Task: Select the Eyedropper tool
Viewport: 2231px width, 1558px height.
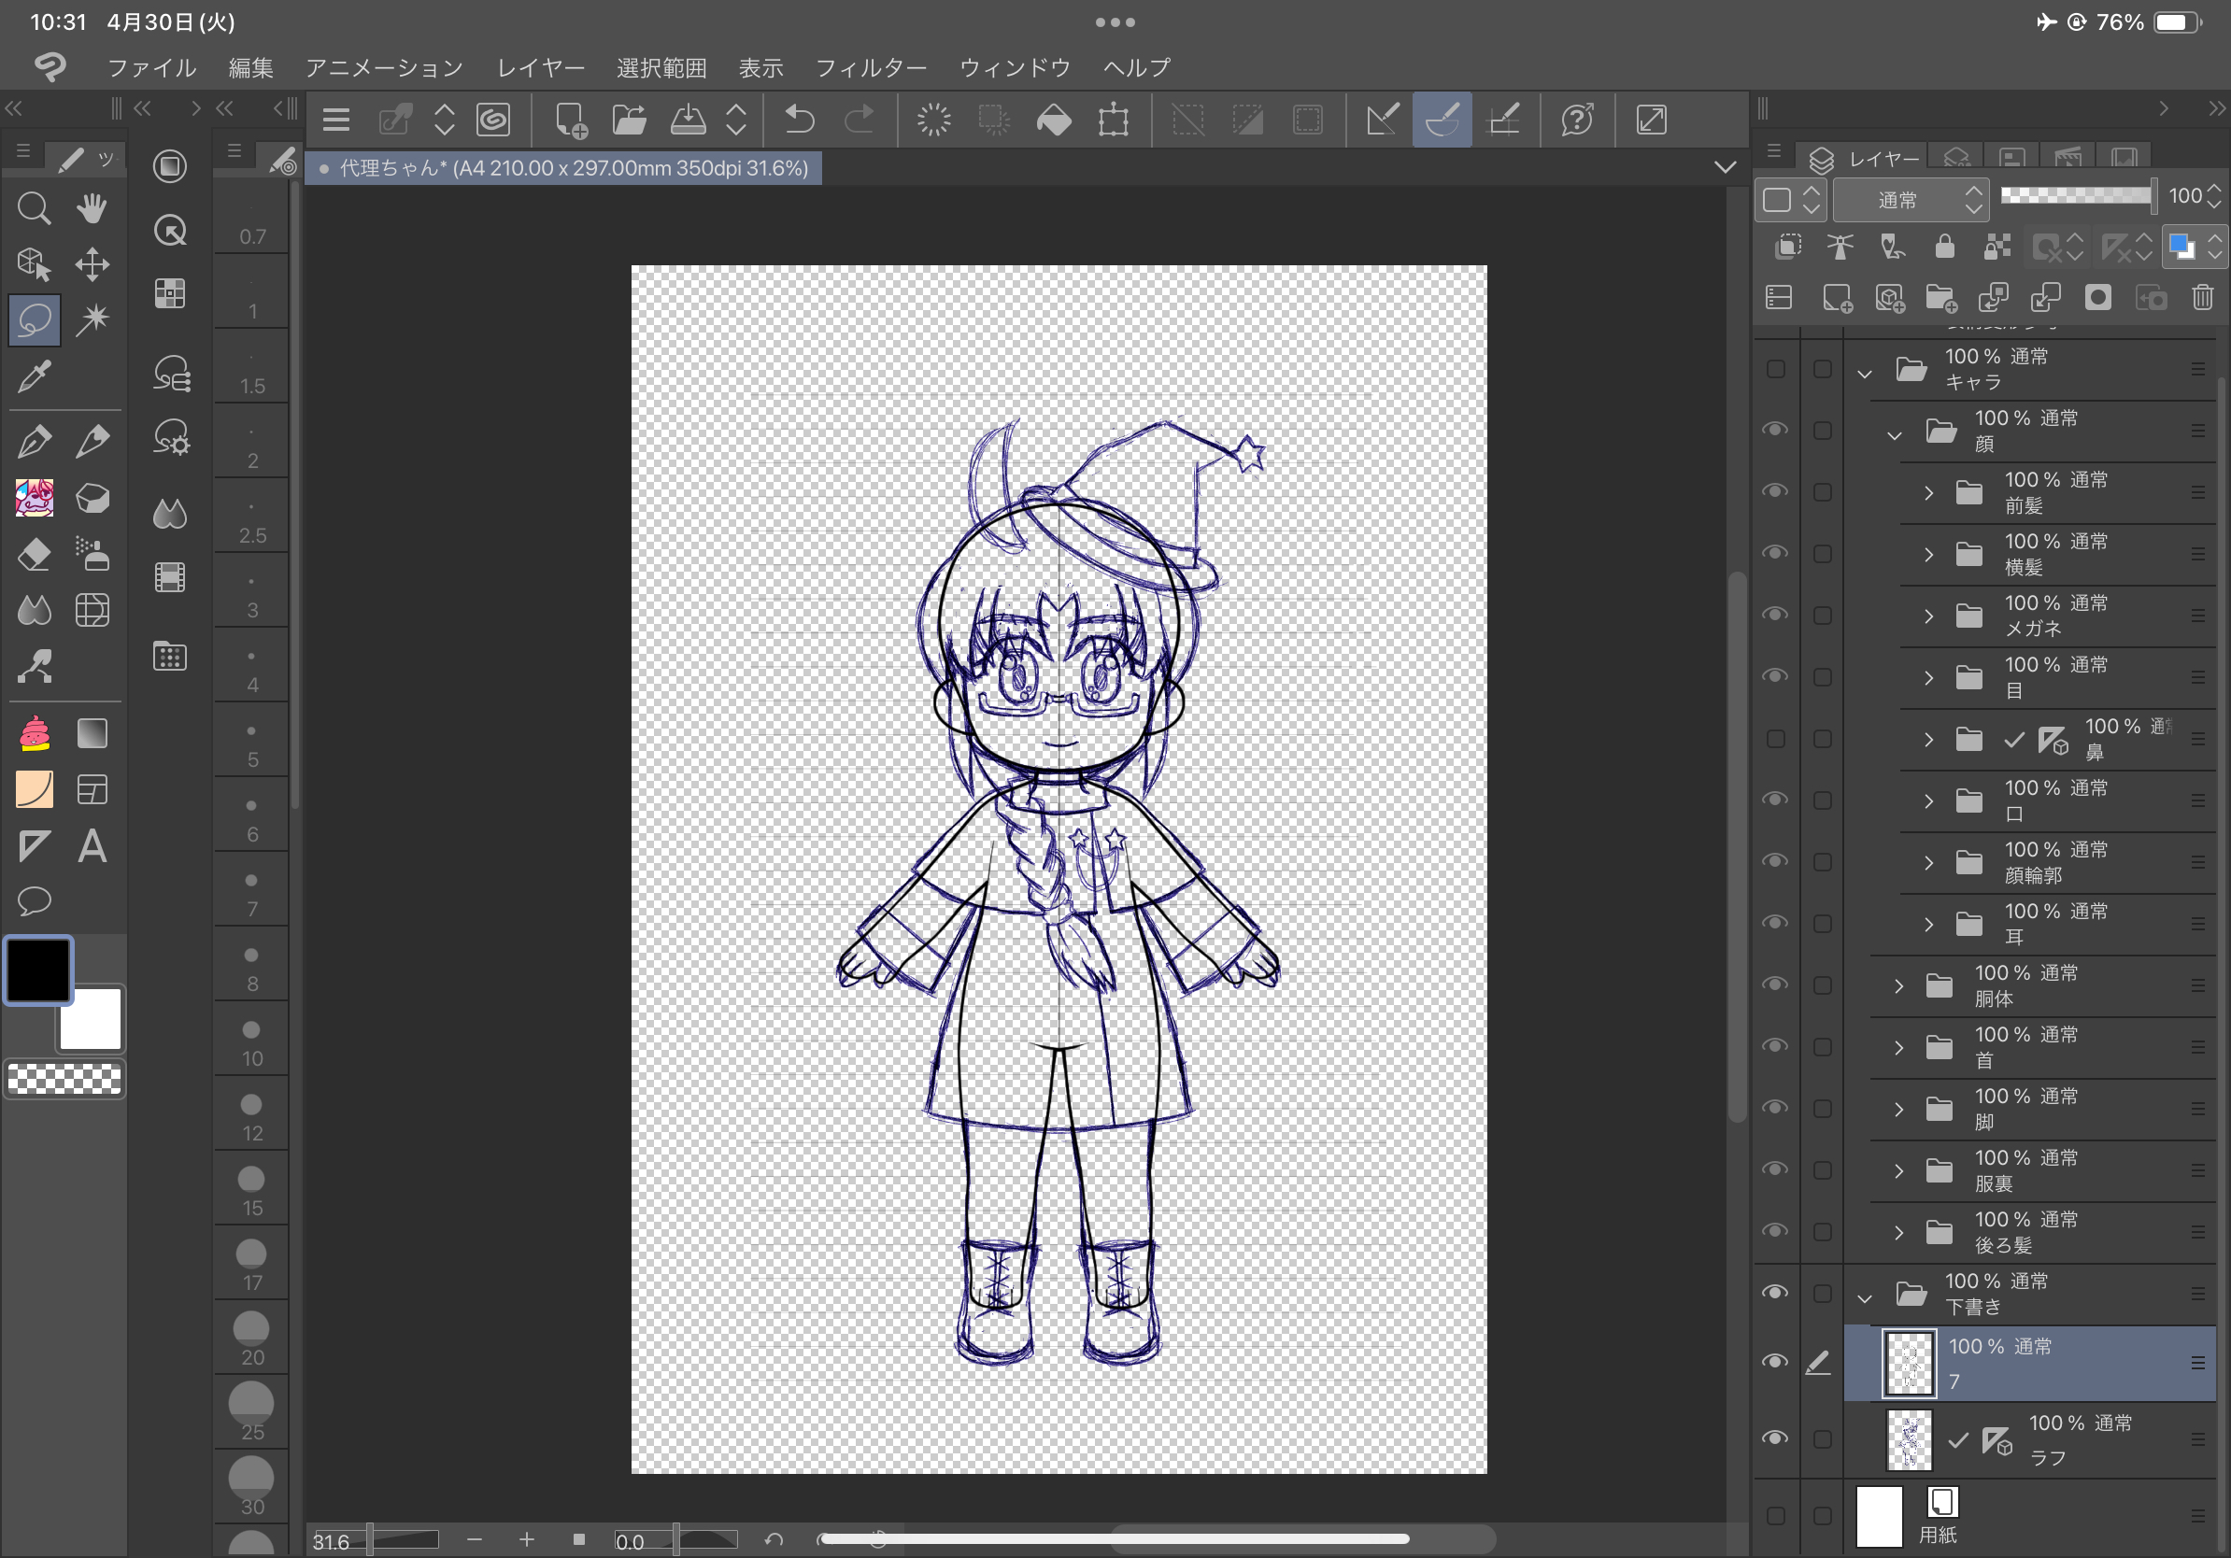Action: point(34,375)
